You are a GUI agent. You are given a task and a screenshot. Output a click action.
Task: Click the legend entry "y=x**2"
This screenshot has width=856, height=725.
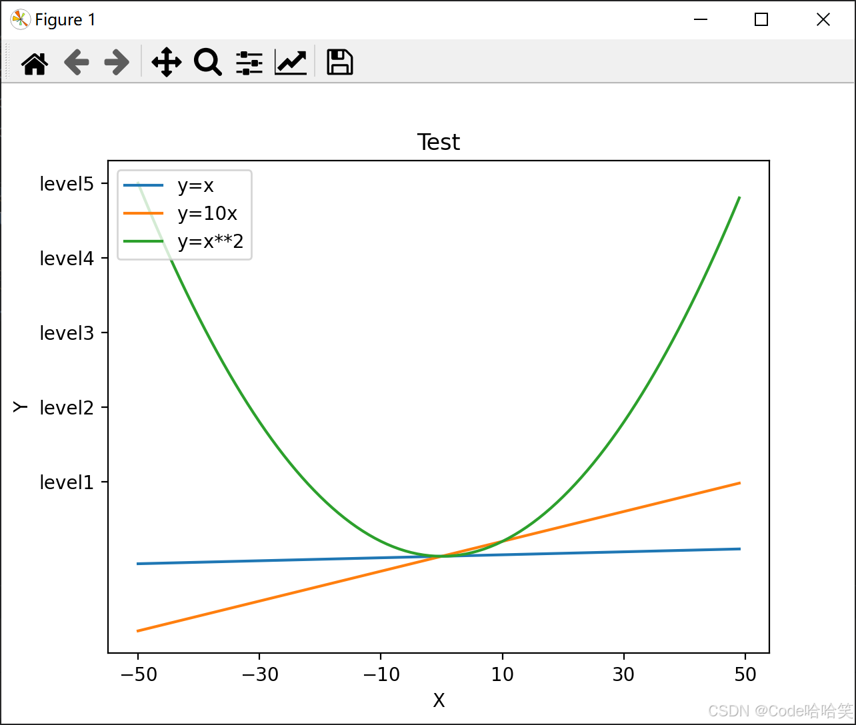[211, 241]
